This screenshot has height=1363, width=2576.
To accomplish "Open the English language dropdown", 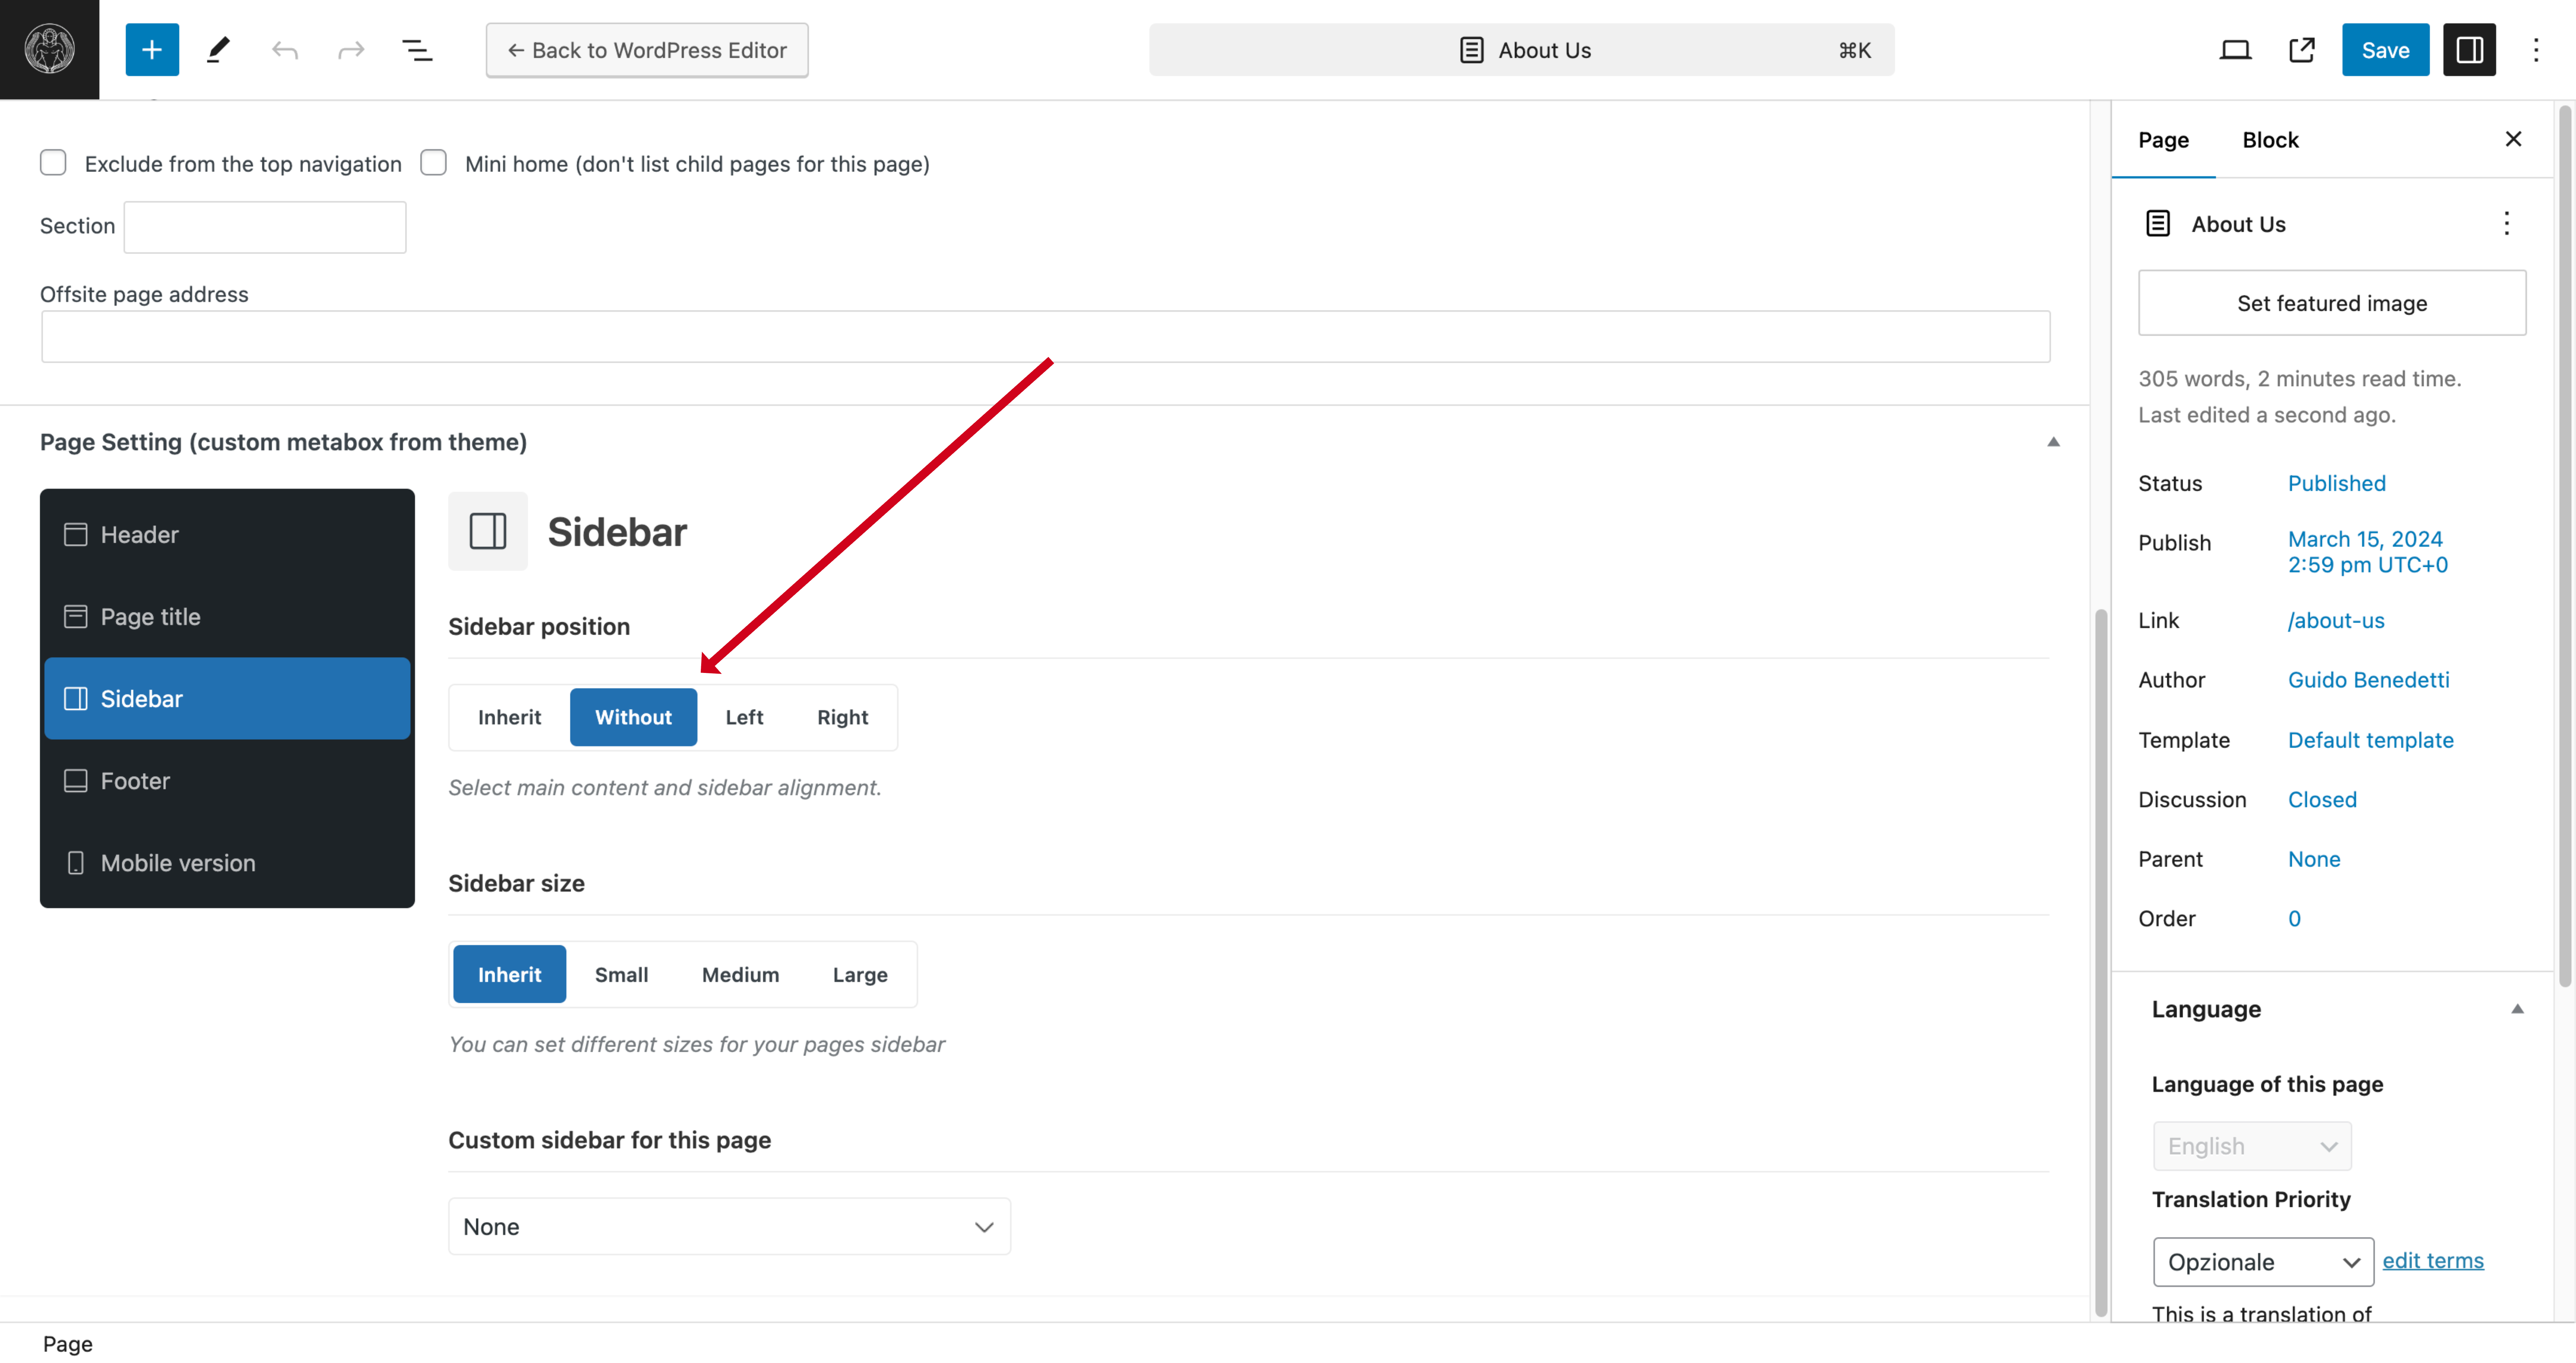I will pyautogui.click(x=2252, y=1146).
